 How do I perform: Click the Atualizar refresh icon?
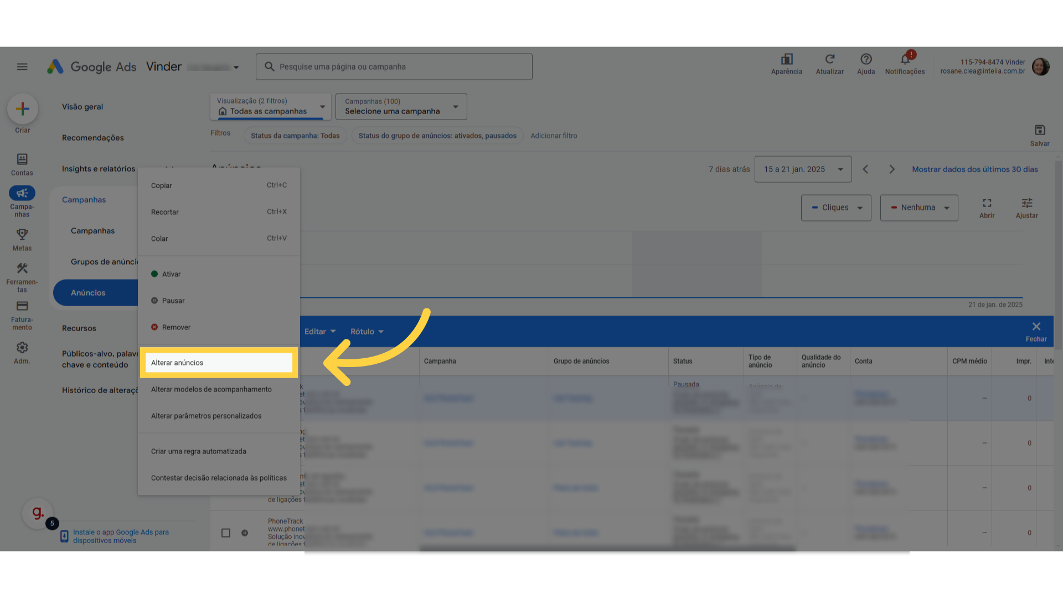tap(829, 59)
